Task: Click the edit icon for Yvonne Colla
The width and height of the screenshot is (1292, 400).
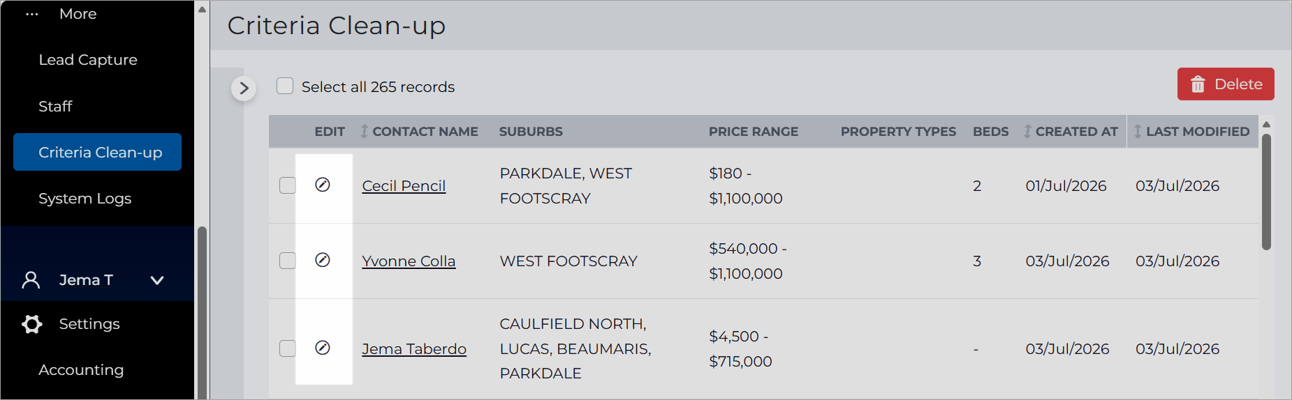Action: [x=323, y=260]
